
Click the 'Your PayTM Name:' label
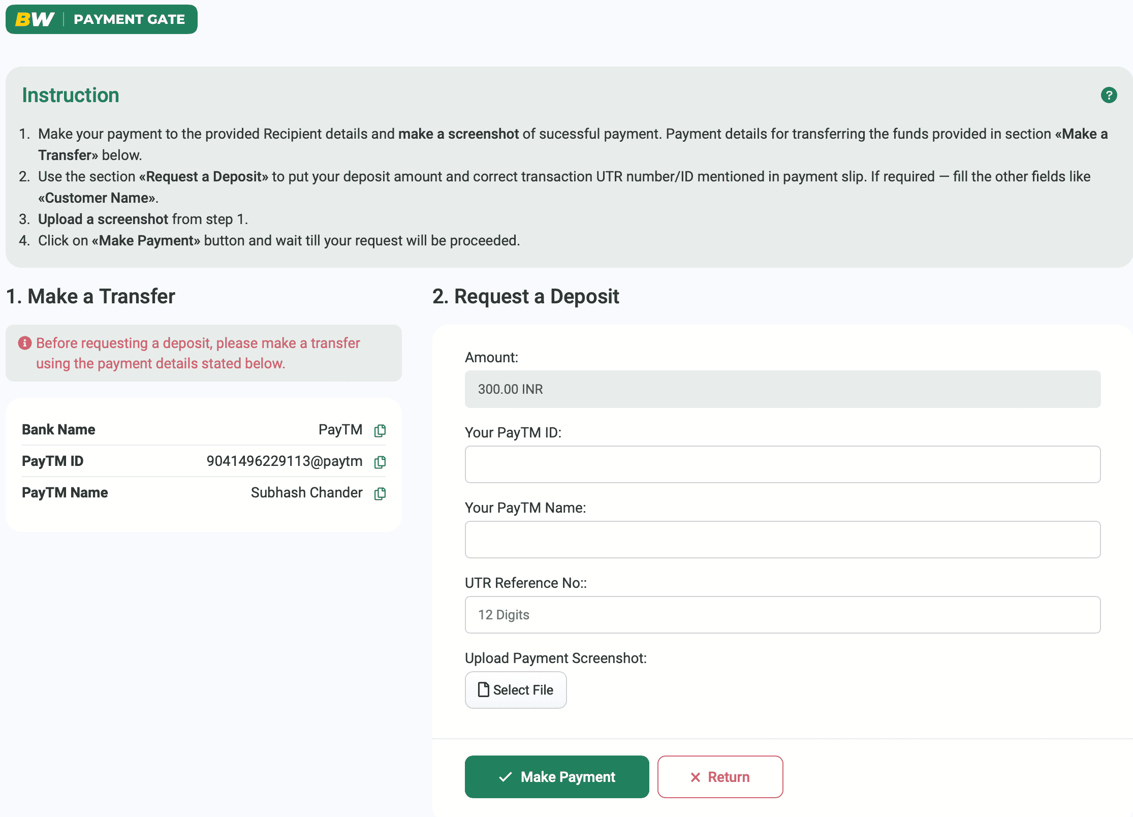[525, 508]
